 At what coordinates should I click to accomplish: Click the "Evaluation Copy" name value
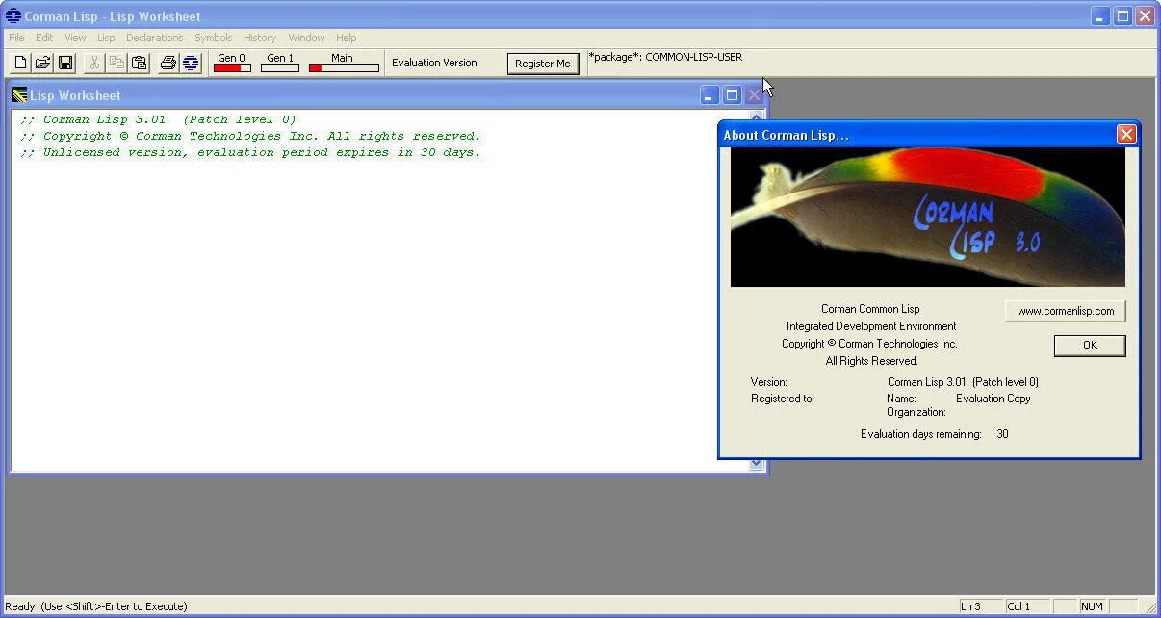click(993, 399)
